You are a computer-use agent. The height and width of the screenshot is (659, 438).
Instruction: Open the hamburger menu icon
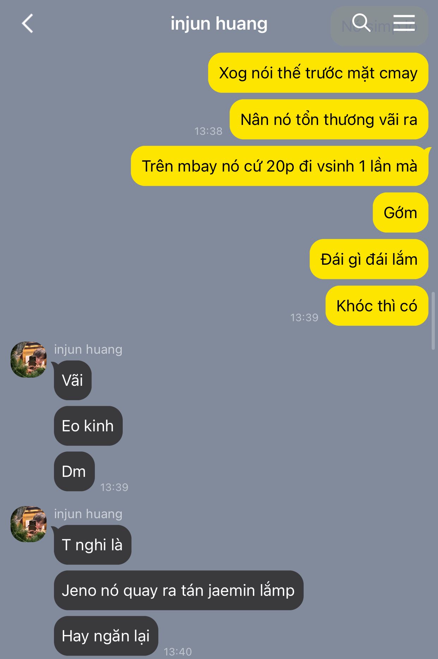tap(404, 23)
